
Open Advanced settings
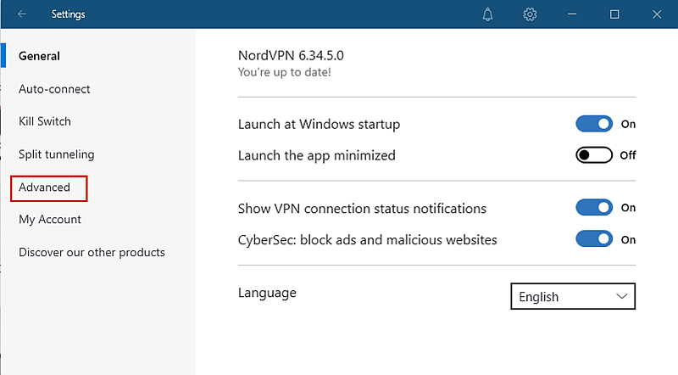pyautogui.click(x=44, y=187)
